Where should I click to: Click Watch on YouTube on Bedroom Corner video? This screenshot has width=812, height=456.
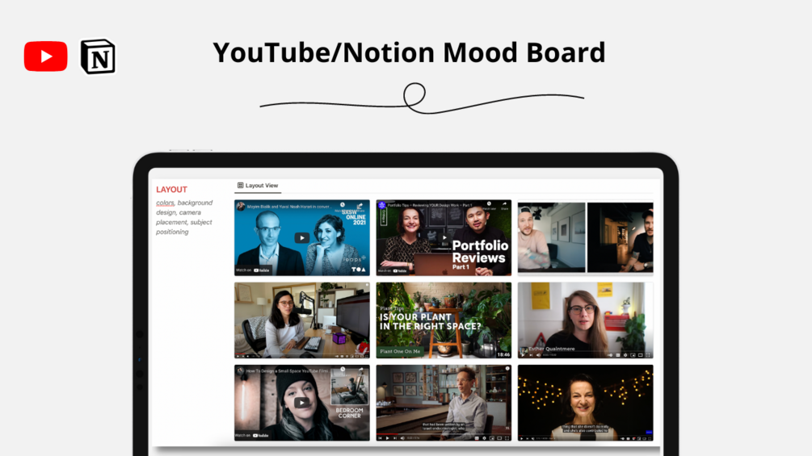coord(252,435)
